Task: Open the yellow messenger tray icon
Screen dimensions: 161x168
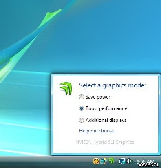Action: (96, 161)
